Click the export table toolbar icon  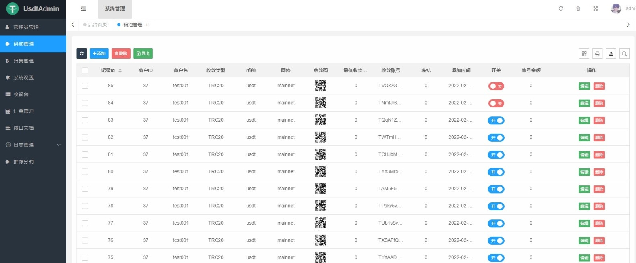(611, 53)
